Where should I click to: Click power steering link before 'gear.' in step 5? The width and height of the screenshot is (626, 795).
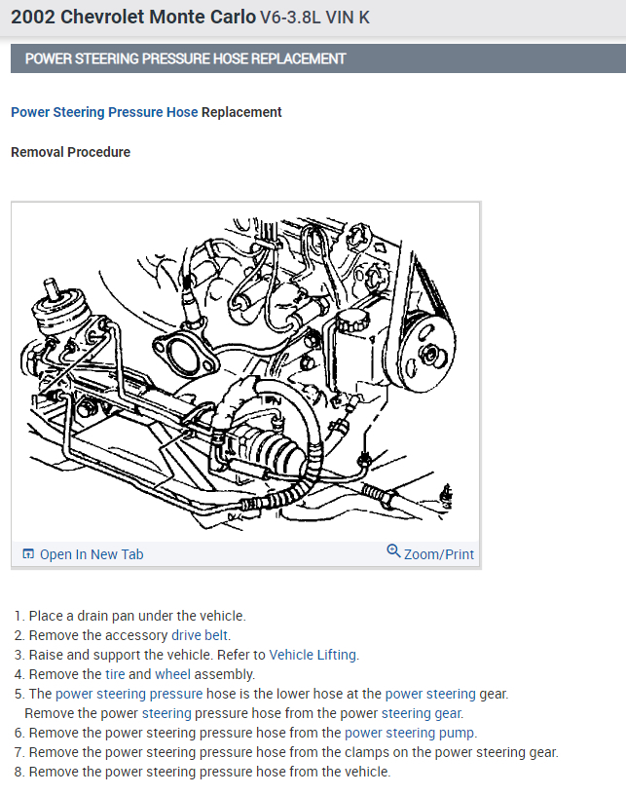pos(430,694)
